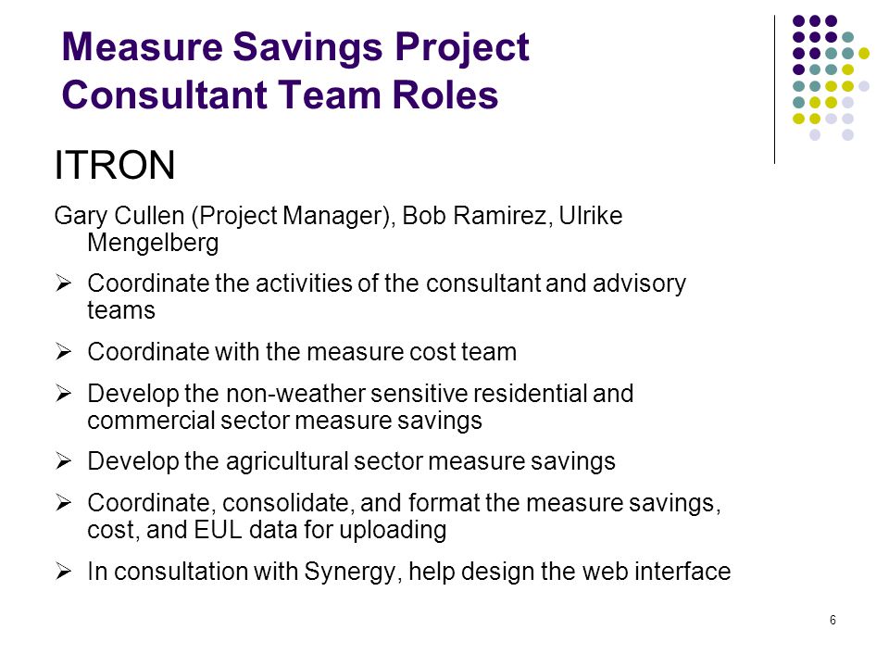
Task: Click the arrow bullet before 'Coordinate, consolidate, and format'
Action: [x=64, y=502]
